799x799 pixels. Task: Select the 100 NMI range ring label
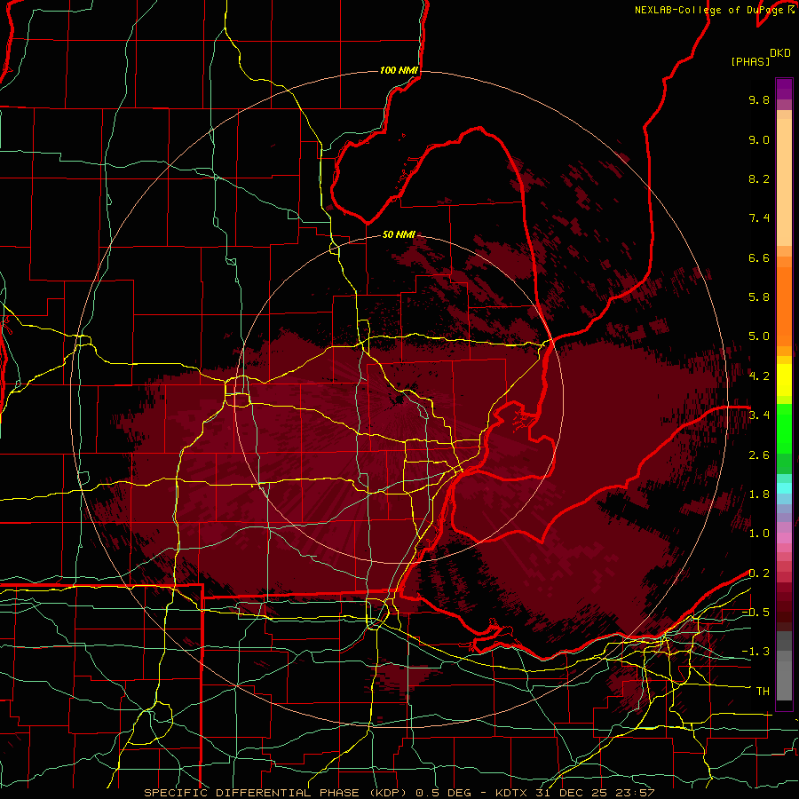coord(399,70)
